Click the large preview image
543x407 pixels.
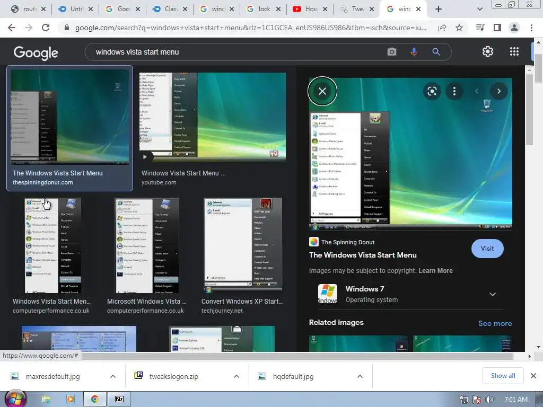pyautogui.click(x=410, y=154)
